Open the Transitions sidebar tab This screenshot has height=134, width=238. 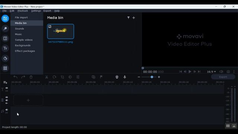pyautogui.click(x=5, y=38)
